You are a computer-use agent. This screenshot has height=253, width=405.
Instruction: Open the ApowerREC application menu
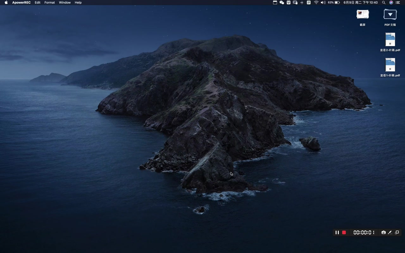tap(21, 3)
